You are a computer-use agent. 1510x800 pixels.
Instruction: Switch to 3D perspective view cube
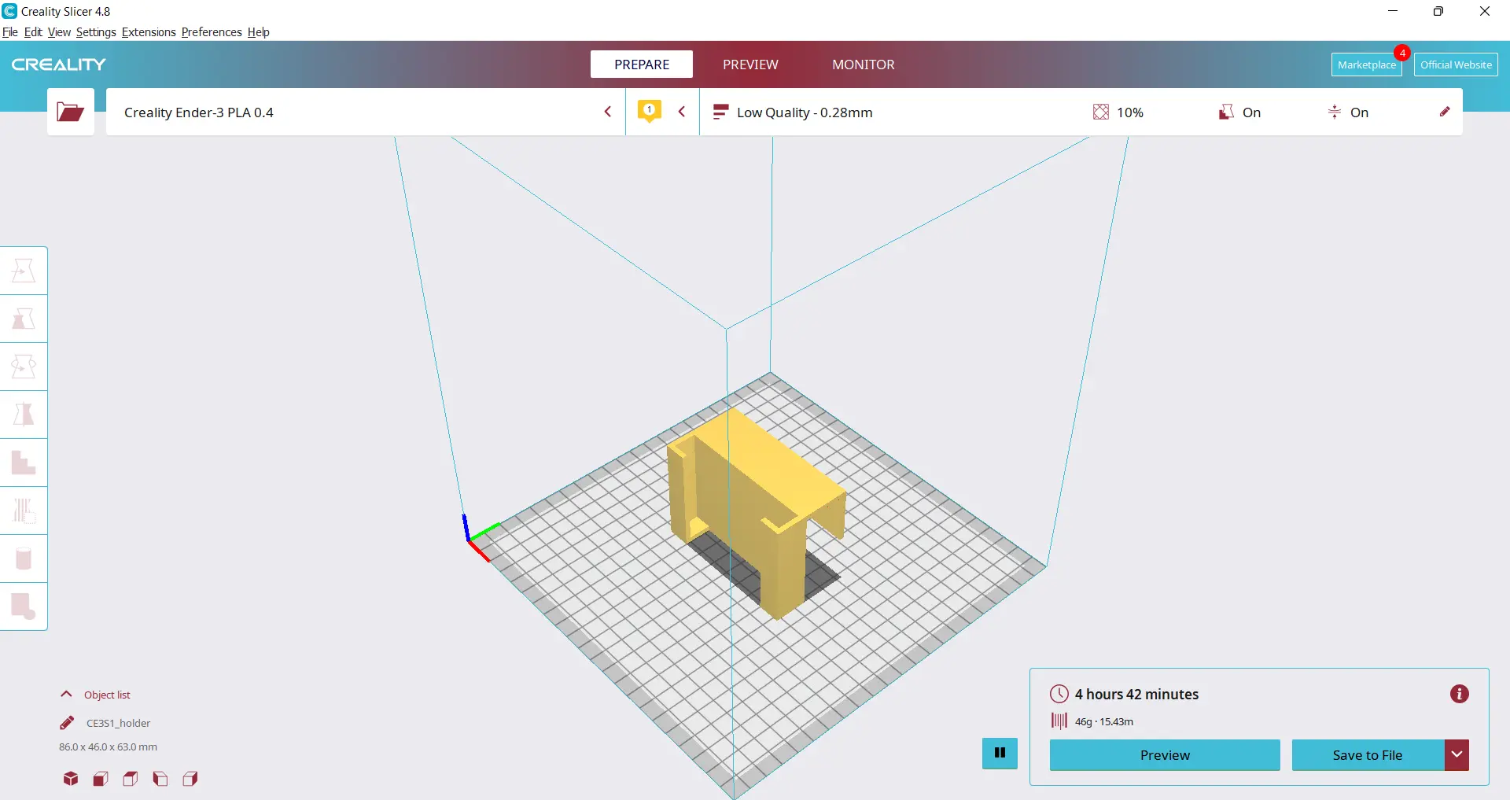71,779
